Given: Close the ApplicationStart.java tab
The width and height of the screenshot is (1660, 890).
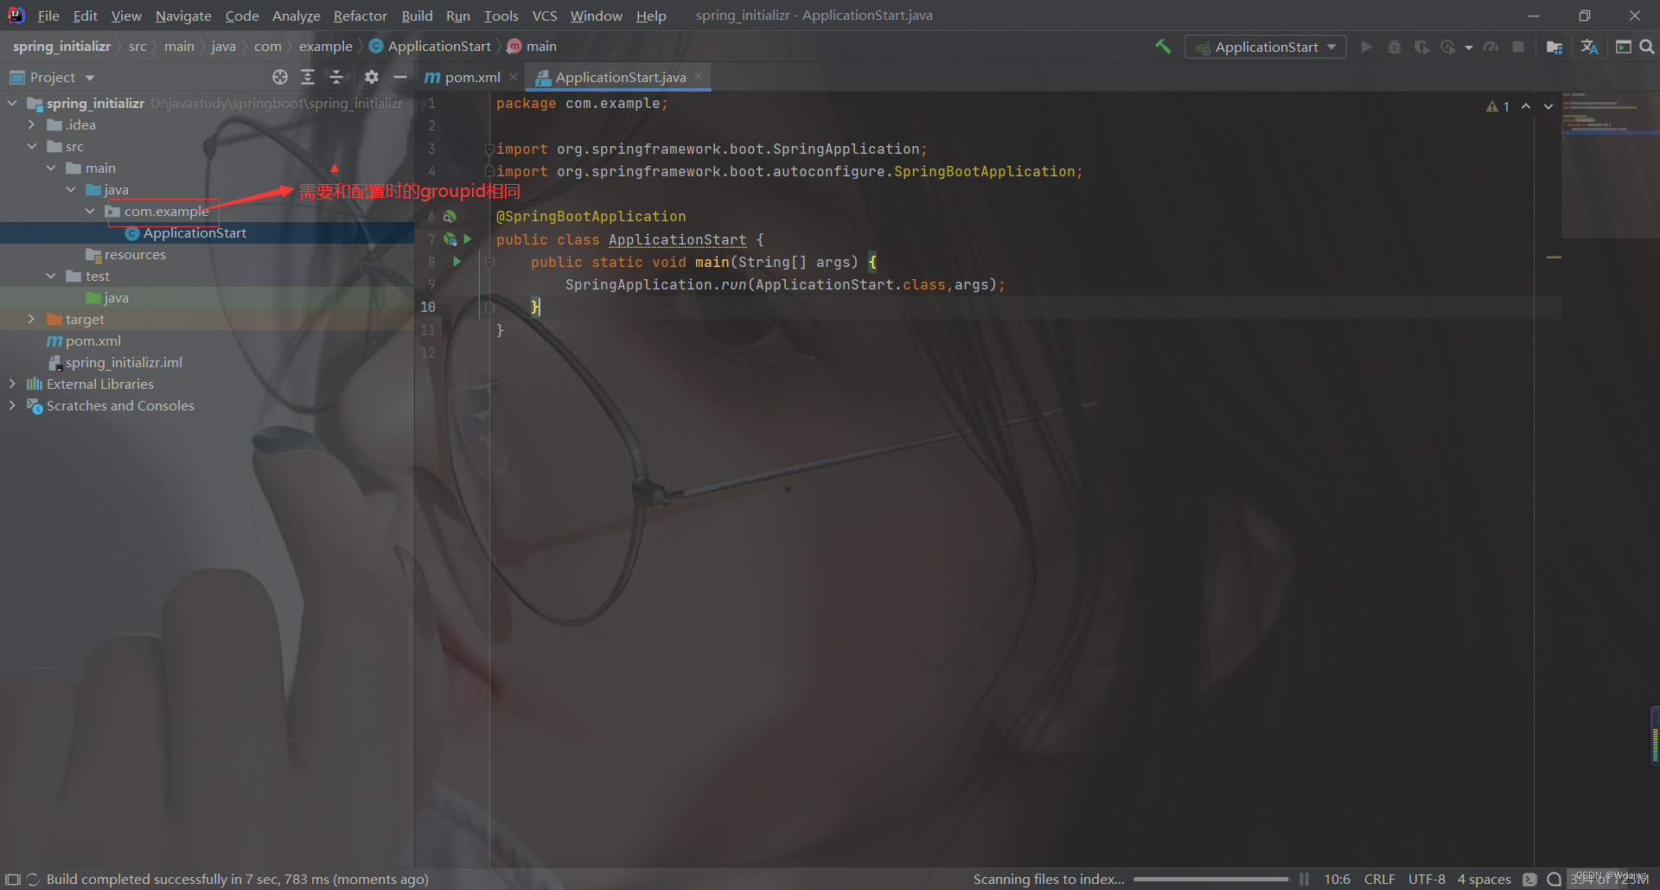Looking at the screenshot, I should 699,77.
